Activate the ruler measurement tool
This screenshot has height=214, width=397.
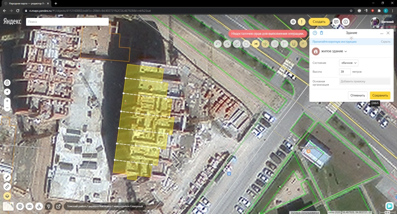(x=7, y=187)
